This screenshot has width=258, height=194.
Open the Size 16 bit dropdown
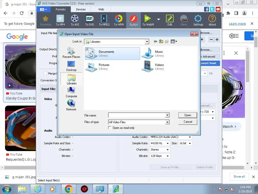pos(190,143)
